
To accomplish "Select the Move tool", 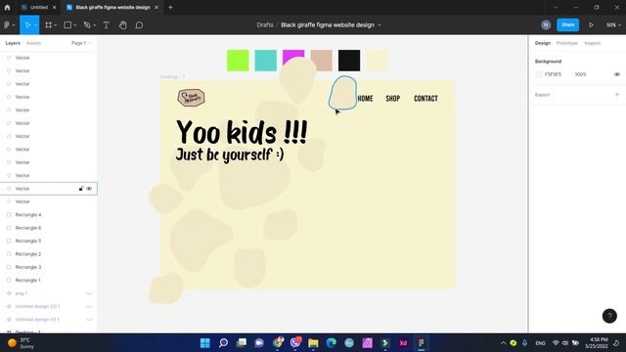I will tap(27, 25).
